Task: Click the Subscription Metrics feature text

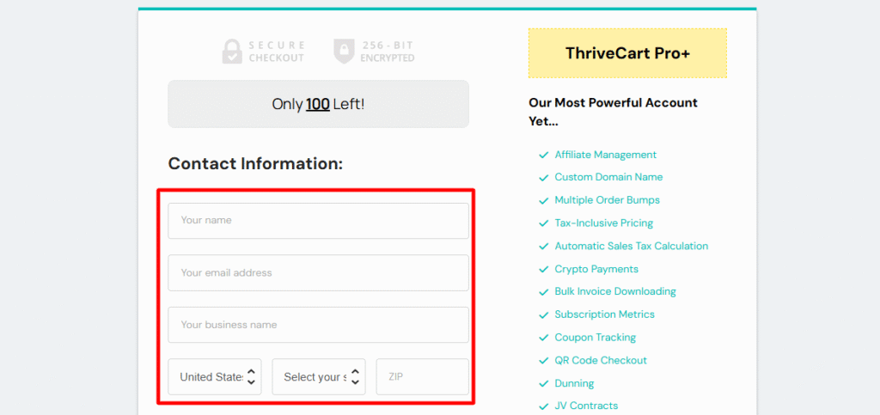Action: pos(604,314)
